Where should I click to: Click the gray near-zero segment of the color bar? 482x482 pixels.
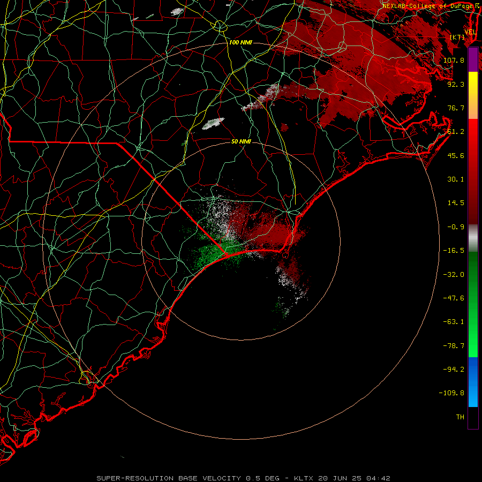coord(473,238)
